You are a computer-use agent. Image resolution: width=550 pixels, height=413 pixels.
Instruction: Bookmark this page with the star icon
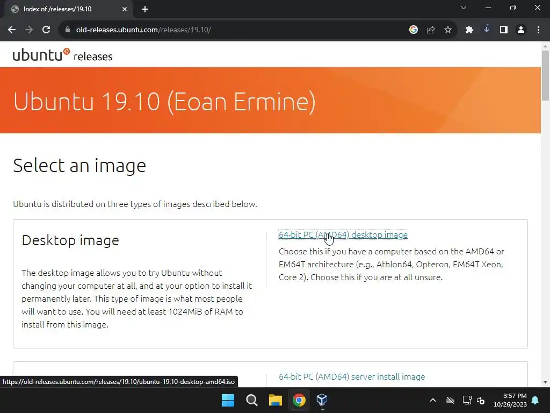click(x=448, y=30)
